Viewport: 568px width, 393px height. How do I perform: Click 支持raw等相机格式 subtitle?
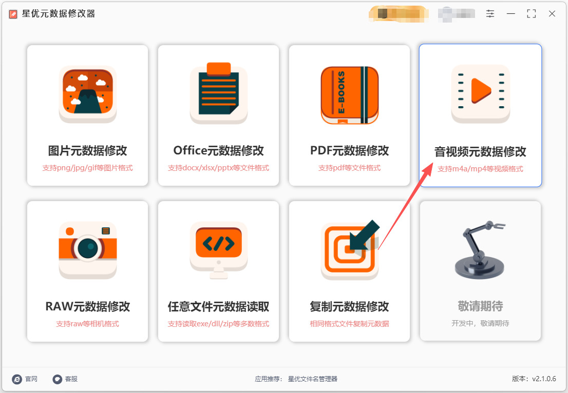88,324
